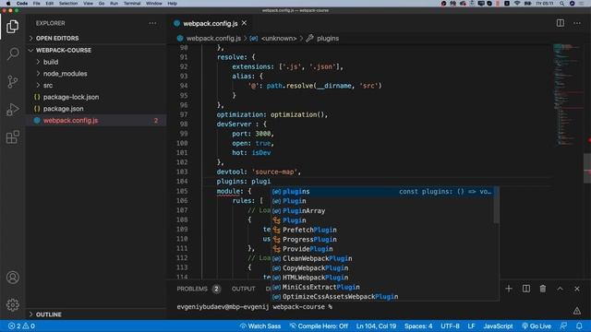Open package.json file

pos(64,109)
